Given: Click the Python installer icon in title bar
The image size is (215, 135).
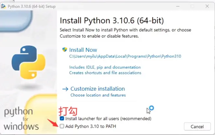Looking at the screenshot, I should pos(3,6).
